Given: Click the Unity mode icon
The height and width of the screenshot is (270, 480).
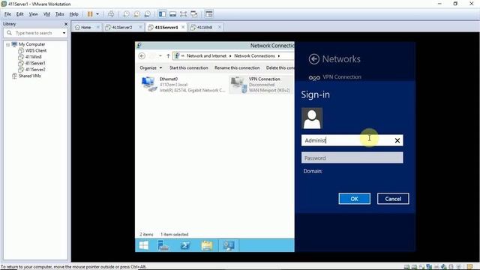Looking at the screenshot, I should (194, 14).
